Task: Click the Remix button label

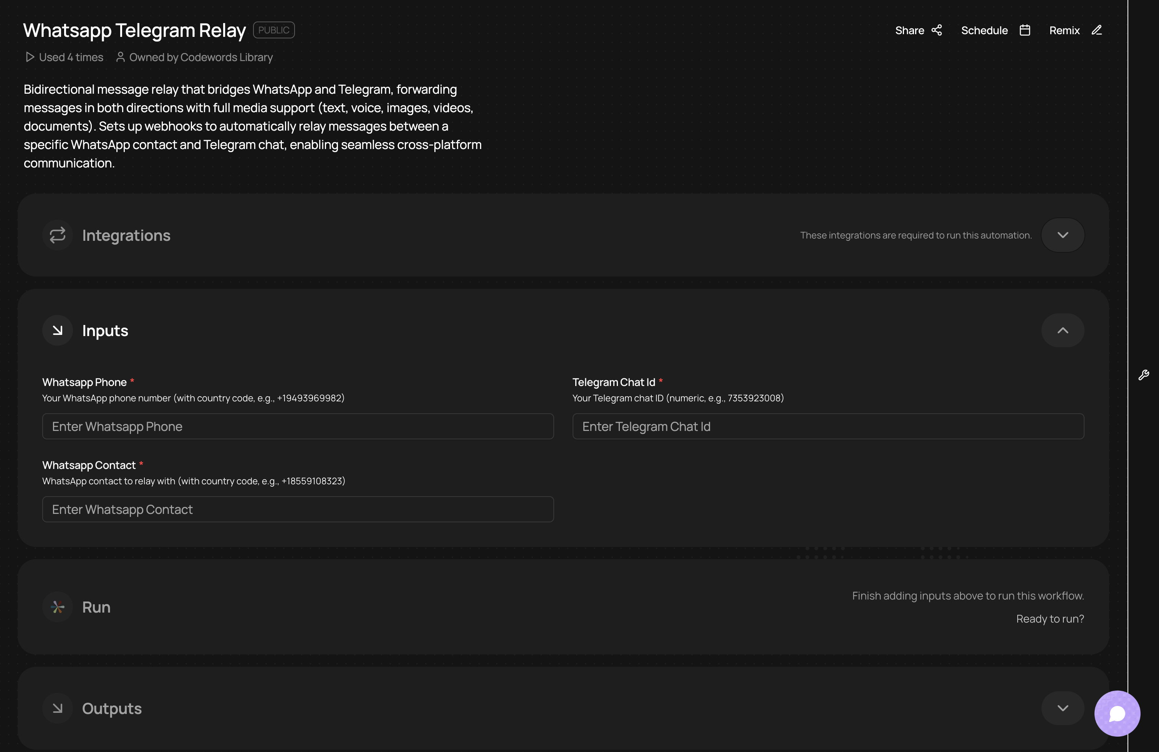Action: [x=1064, y=30]
